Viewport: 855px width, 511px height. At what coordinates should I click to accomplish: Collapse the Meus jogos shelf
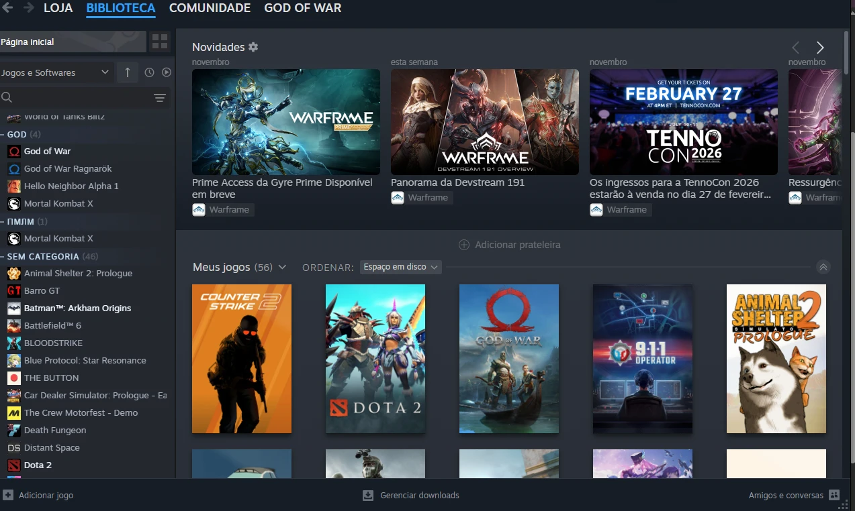coord(823,267)
